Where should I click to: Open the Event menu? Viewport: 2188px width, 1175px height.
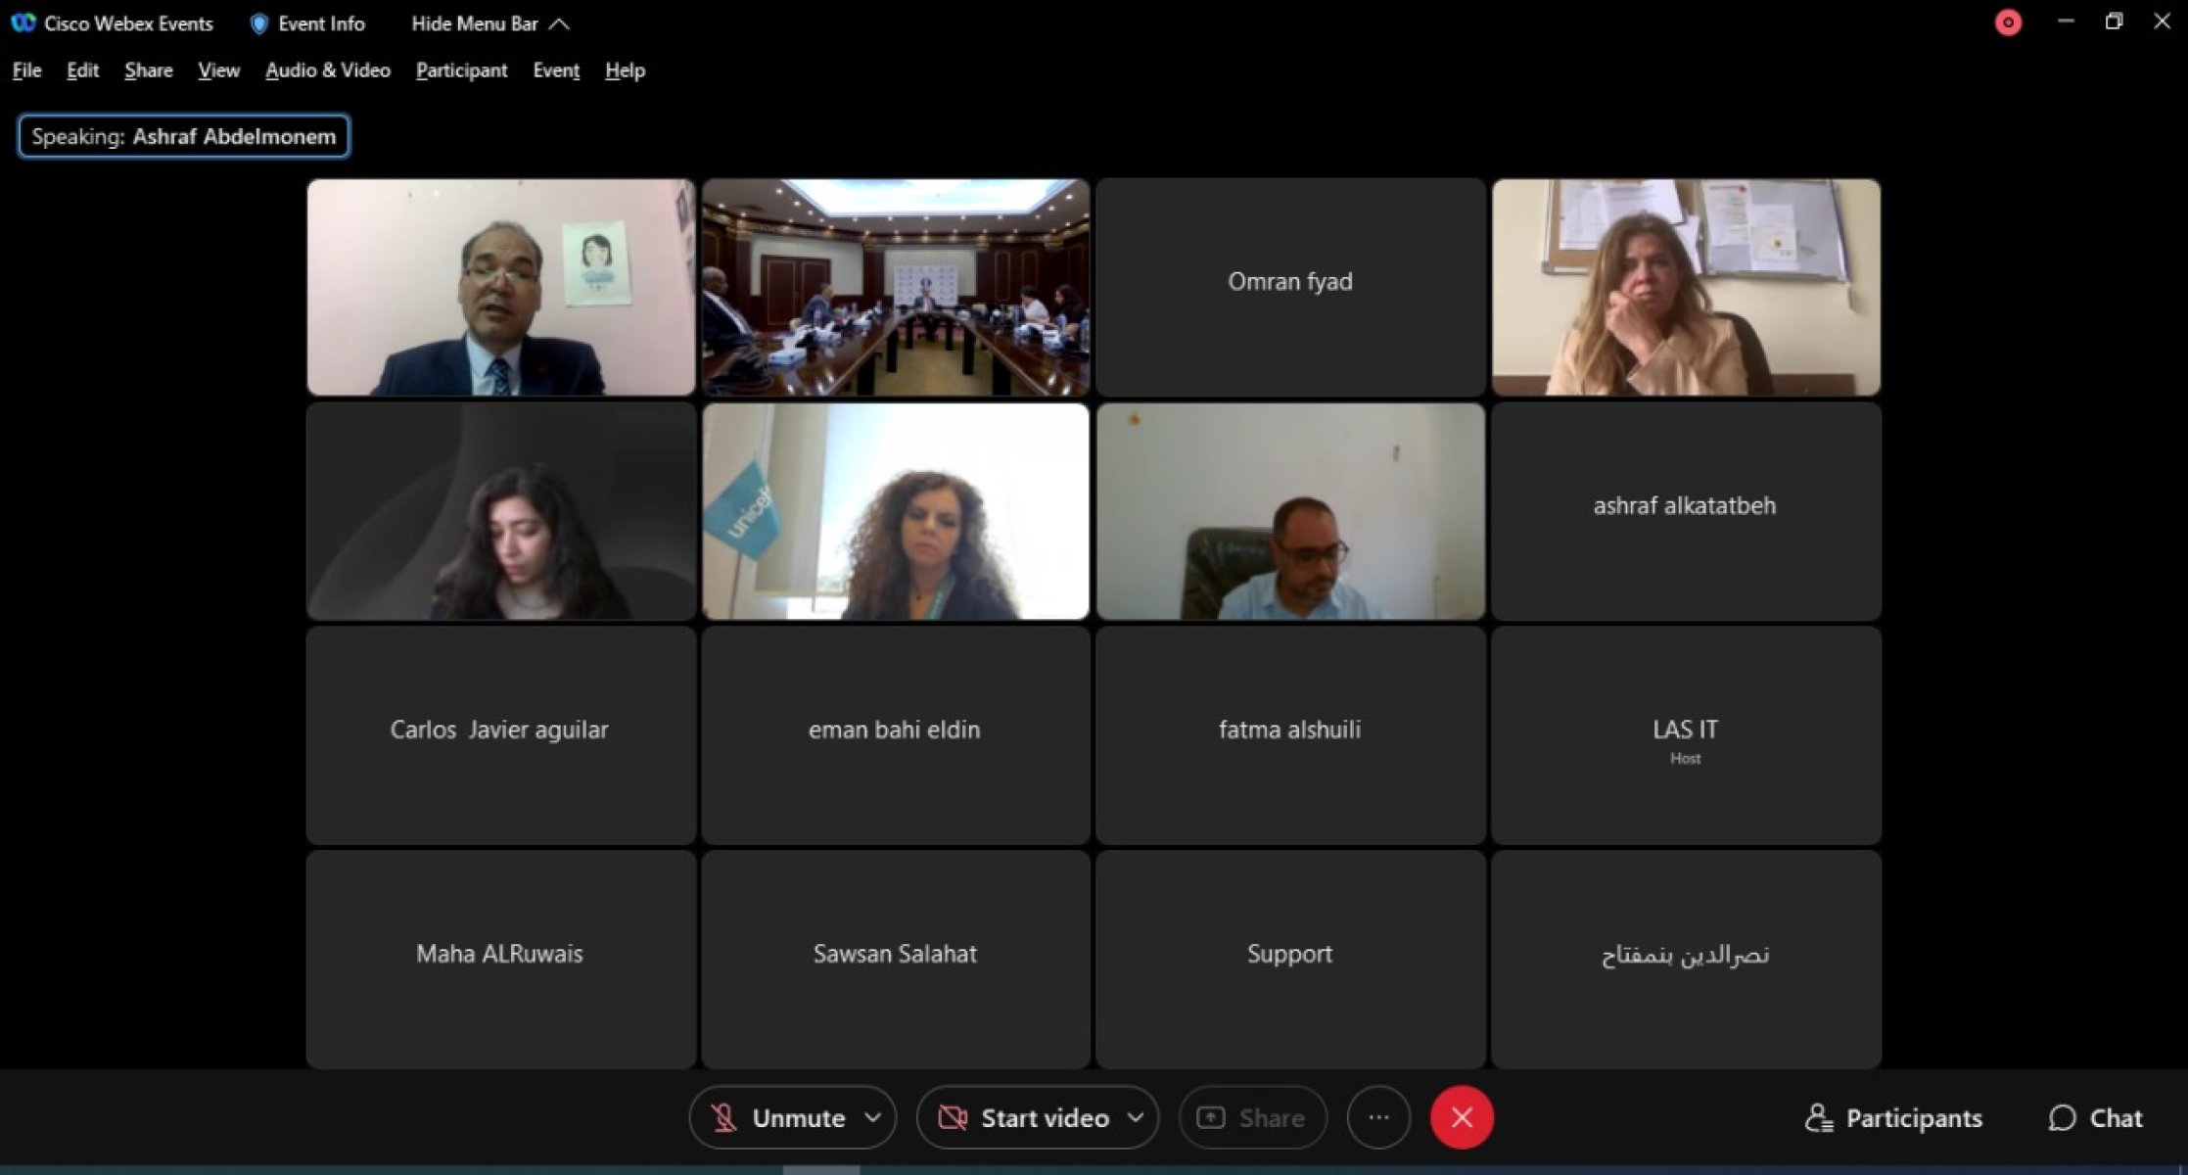[556, 70]
